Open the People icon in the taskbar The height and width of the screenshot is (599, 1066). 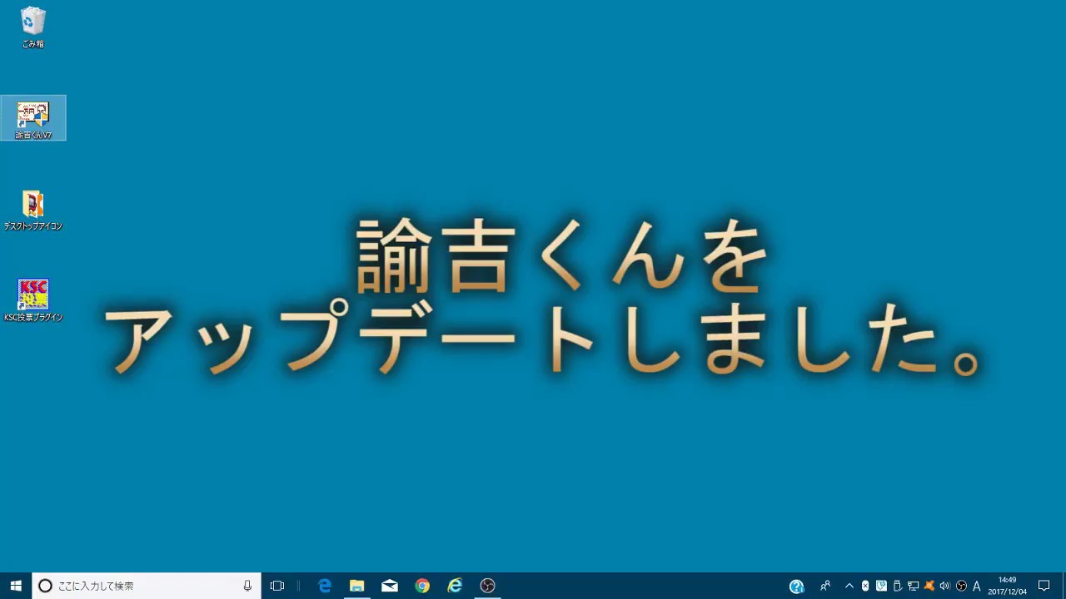[x=825, y=586]
